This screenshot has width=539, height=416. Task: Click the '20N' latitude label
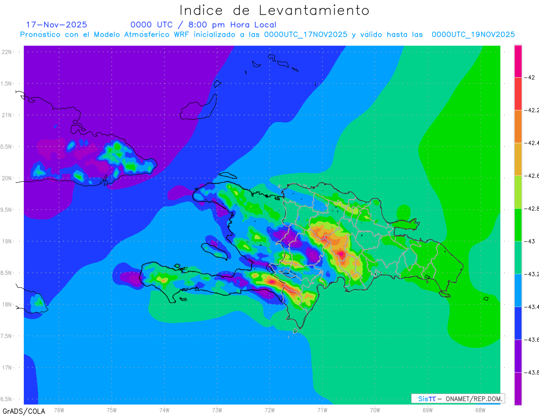7,178
